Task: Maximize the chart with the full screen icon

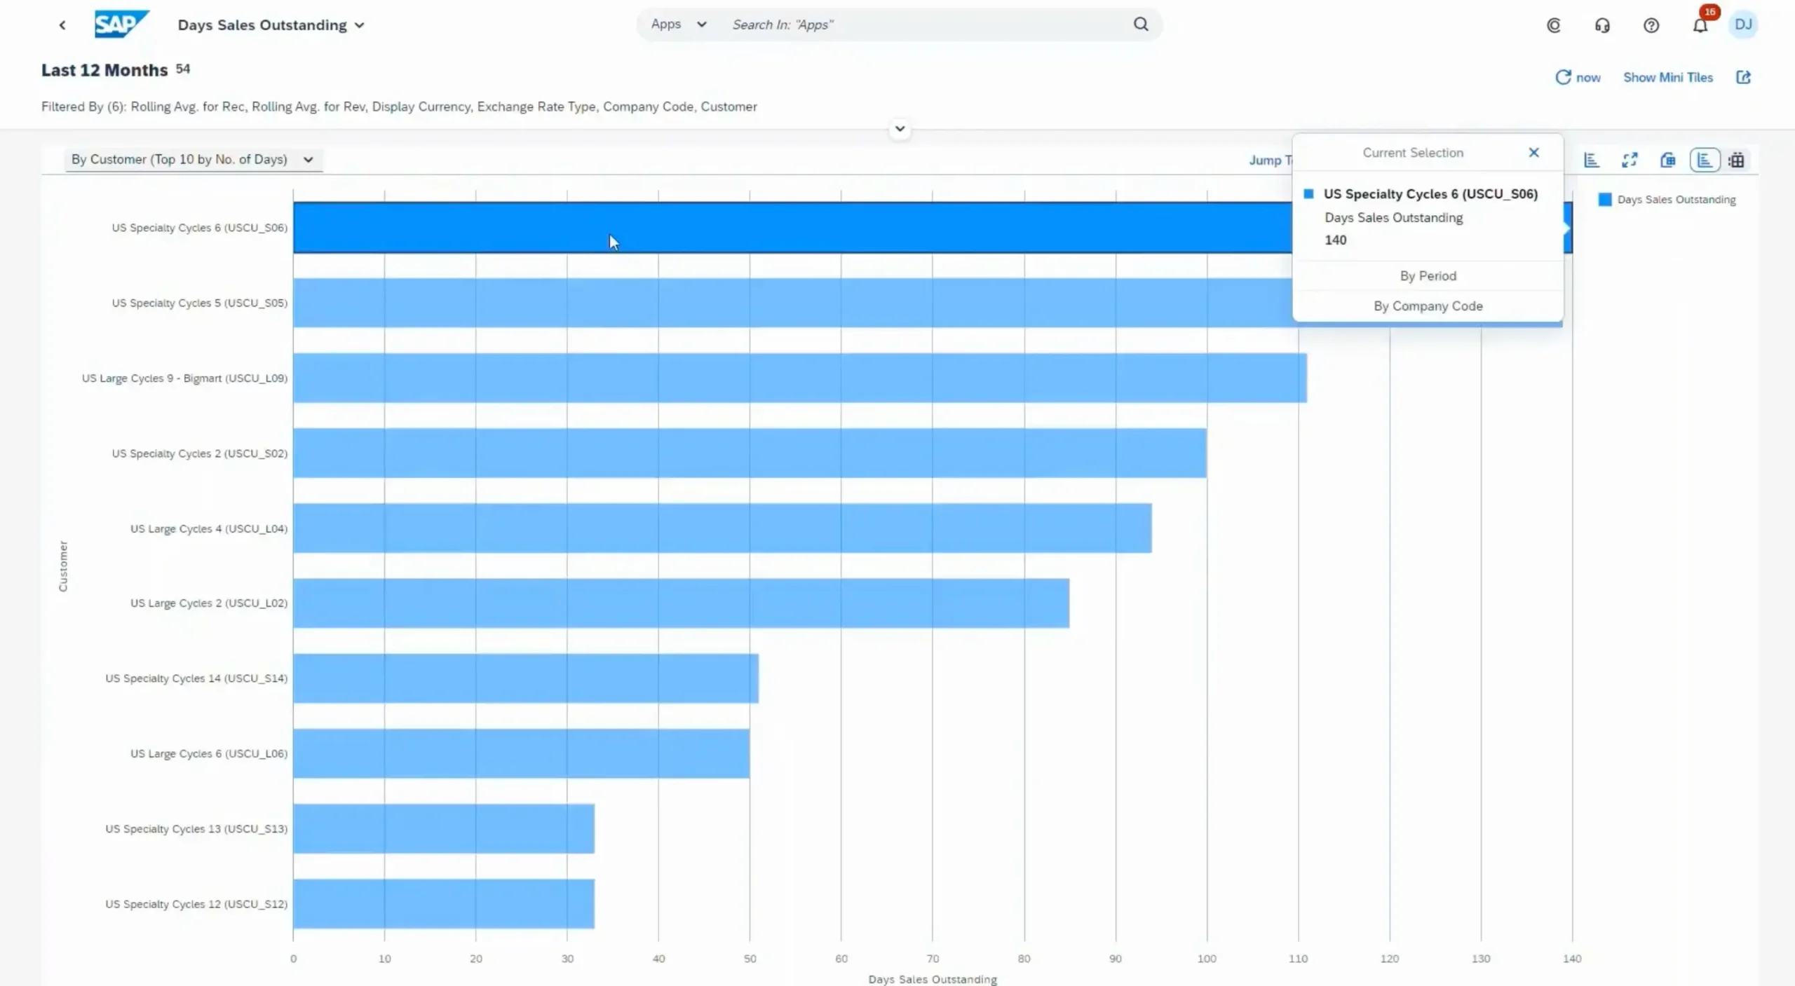Action: pyautogui.click(x=1630, y=160)
